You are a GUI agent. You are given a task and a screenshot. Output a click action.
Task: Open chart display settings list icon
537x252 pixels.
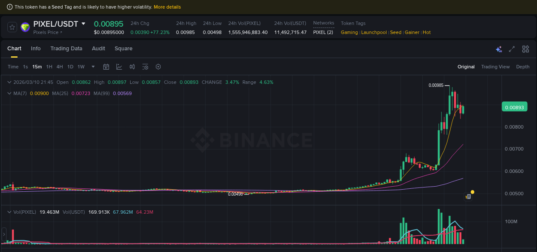point(145,67)
